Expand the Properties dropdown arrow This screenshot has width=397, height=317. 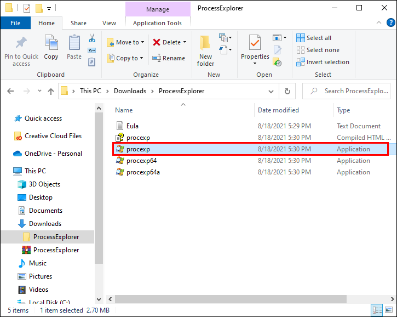pyautogui.click(x=255, y=64)
